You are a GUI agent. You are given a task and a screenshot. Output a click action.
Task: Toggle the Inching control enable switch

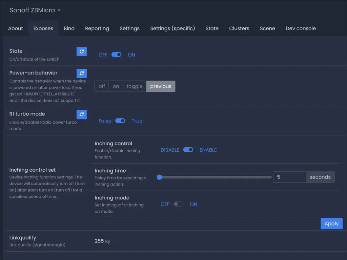point(188,150)
